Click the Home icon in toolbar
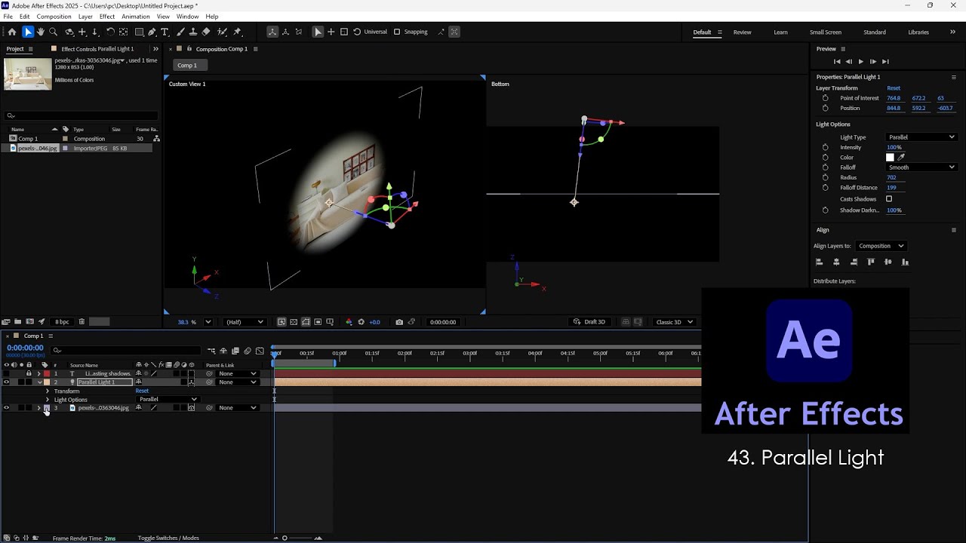Viewport: 966px width, 543px height. (12, 32)
